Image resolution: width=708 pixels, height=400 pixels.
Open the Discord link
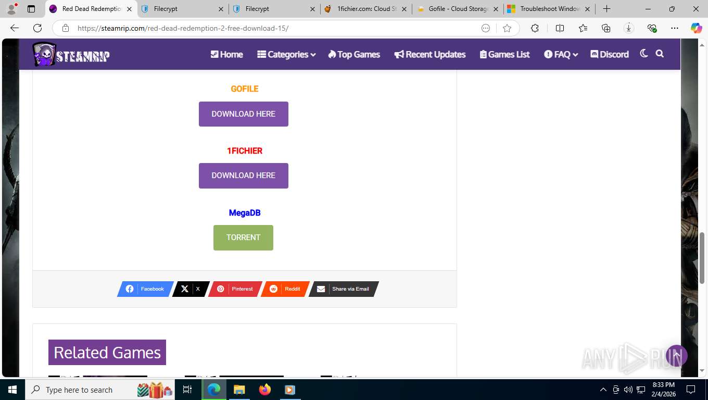point(610,54)
